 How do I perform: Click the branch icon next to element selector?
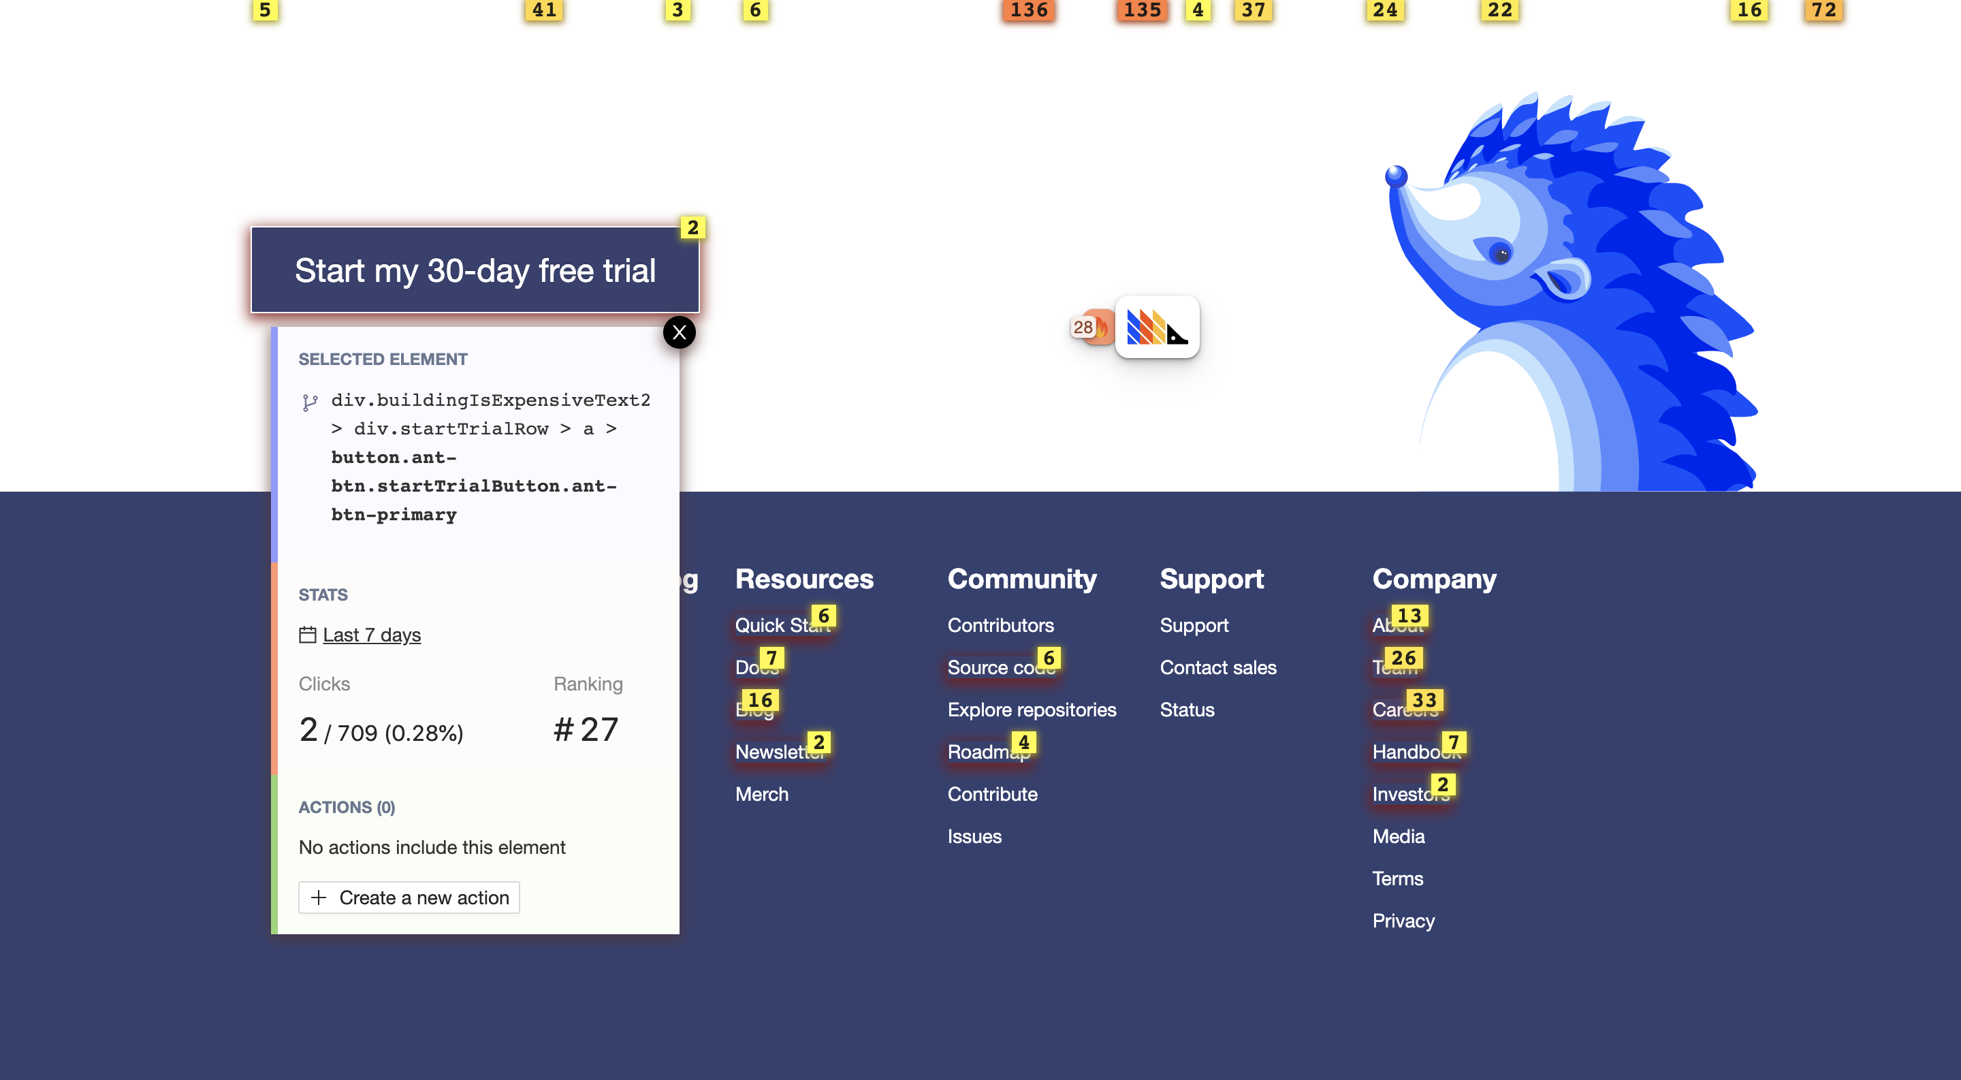309,402
